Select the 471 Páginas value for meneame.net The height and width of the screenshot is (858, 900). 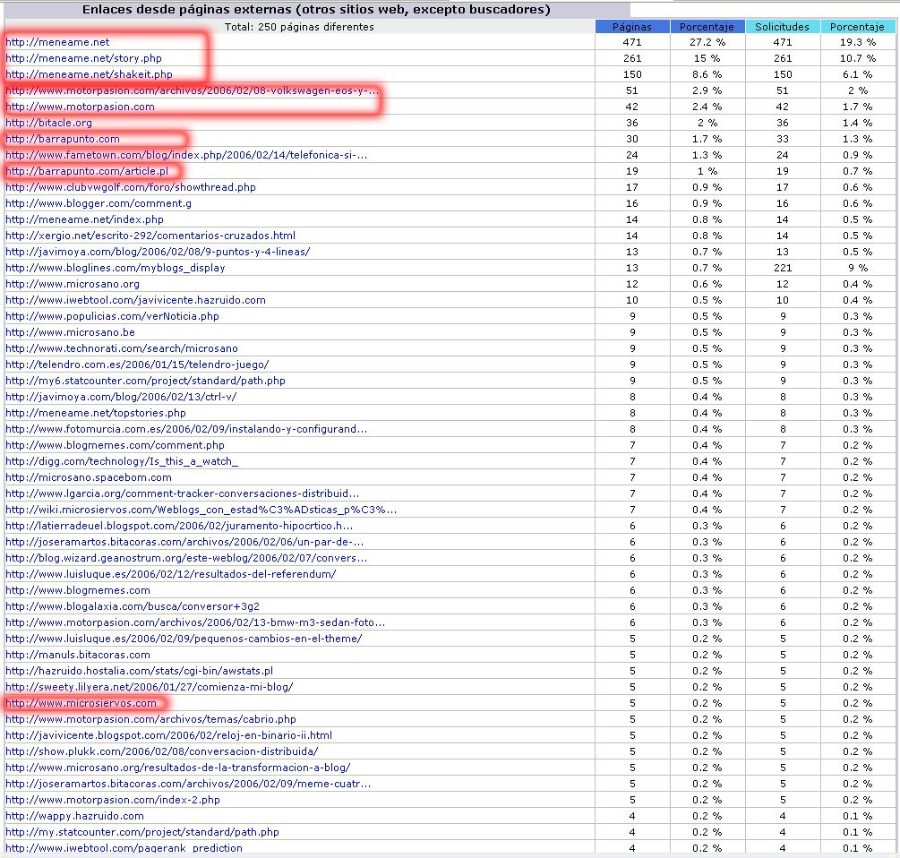click(x=632, y=42)
